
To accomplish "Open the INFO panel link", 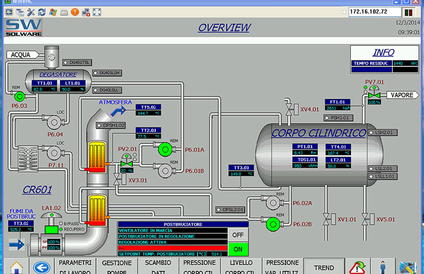I will click(x=383, y=52).
